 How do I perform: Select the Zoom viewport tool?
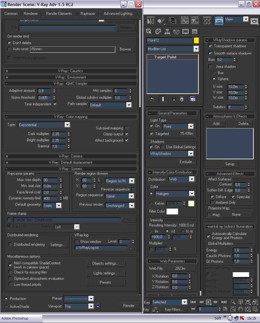[x=233, y=302]
